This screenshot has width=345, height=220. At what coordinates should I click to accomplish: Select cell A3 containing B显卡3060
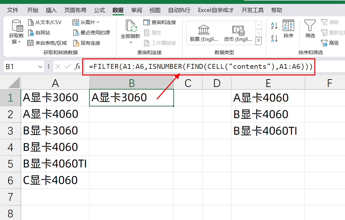pos(55,131)
